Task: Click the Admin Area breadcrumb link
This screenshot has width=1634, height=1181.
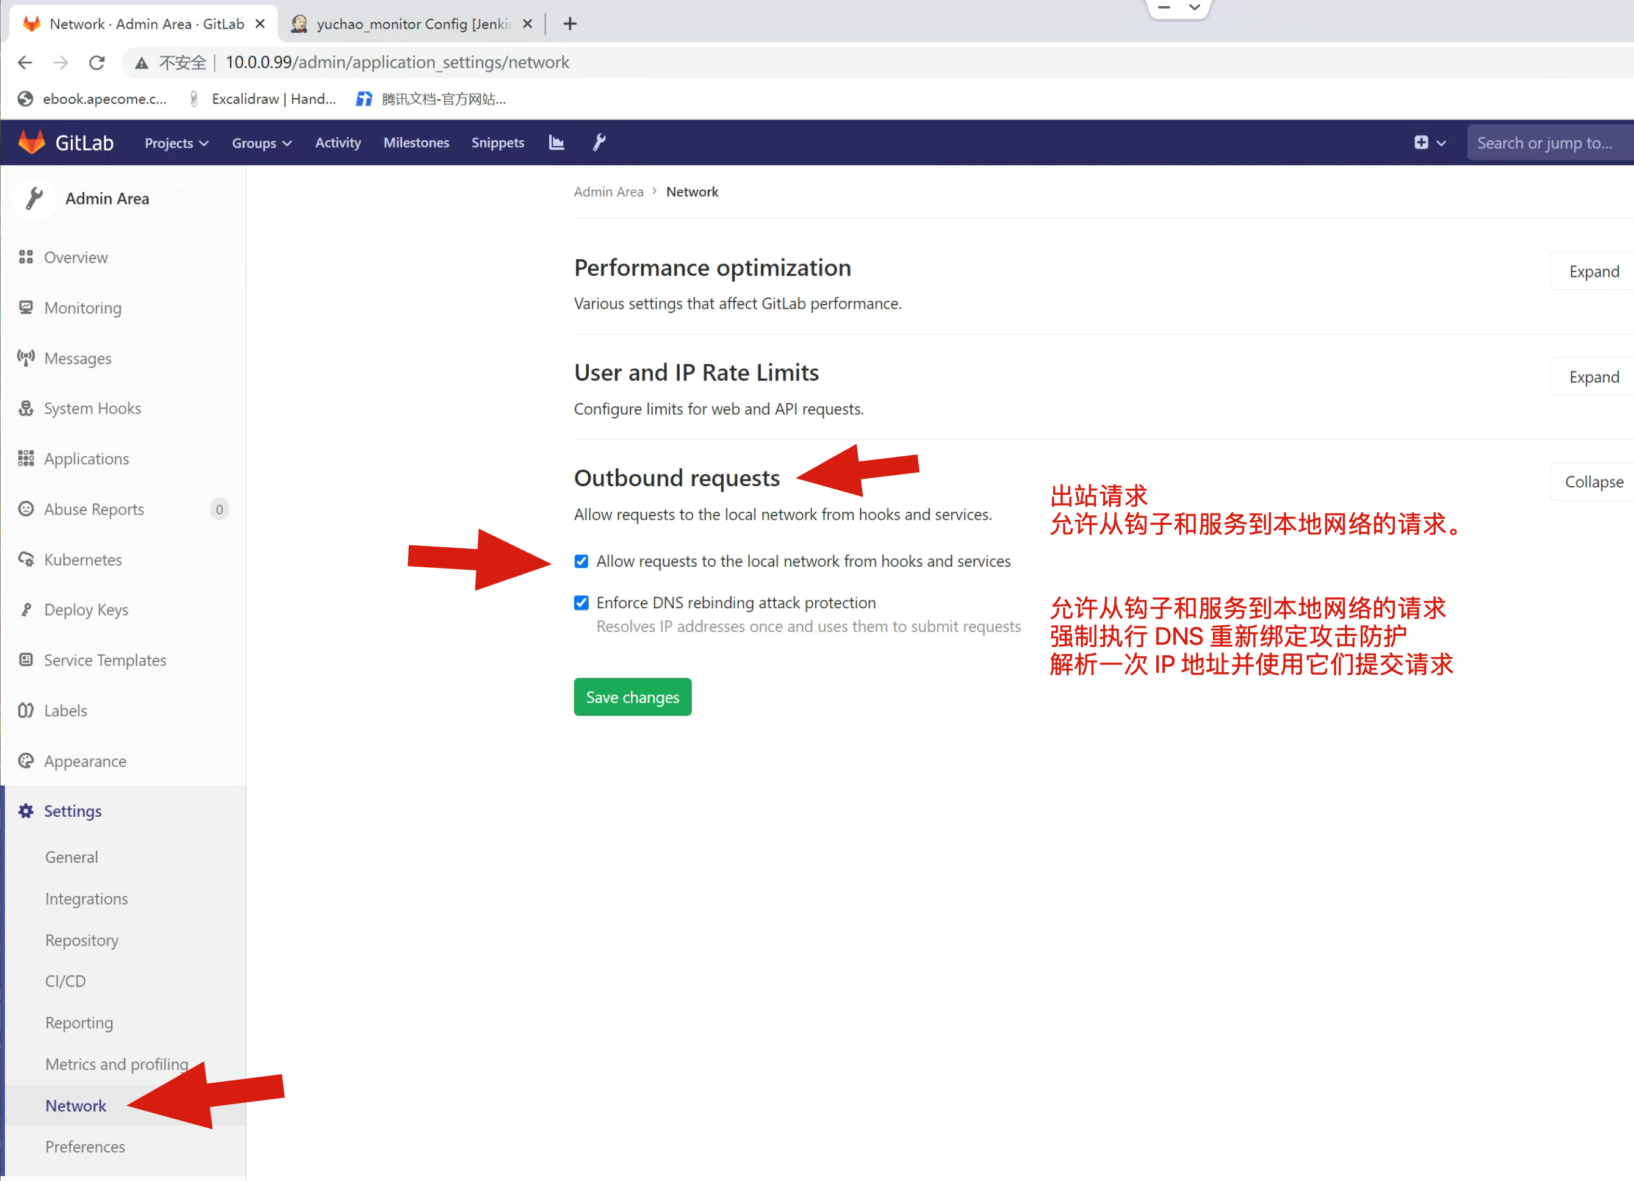Action: (x=608, y=192)
